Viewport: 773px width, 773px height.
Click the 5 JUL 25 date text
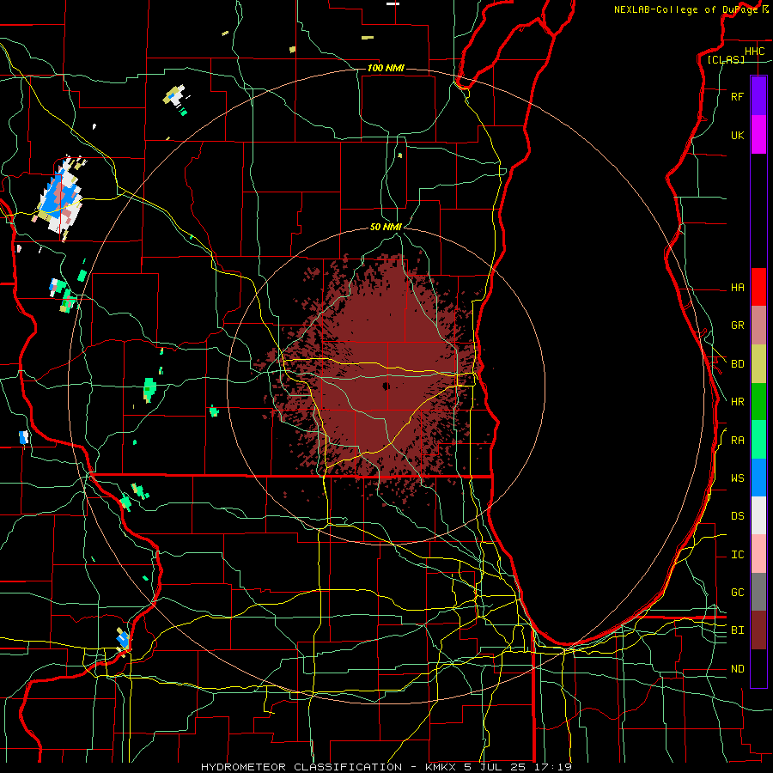(496, 767)
